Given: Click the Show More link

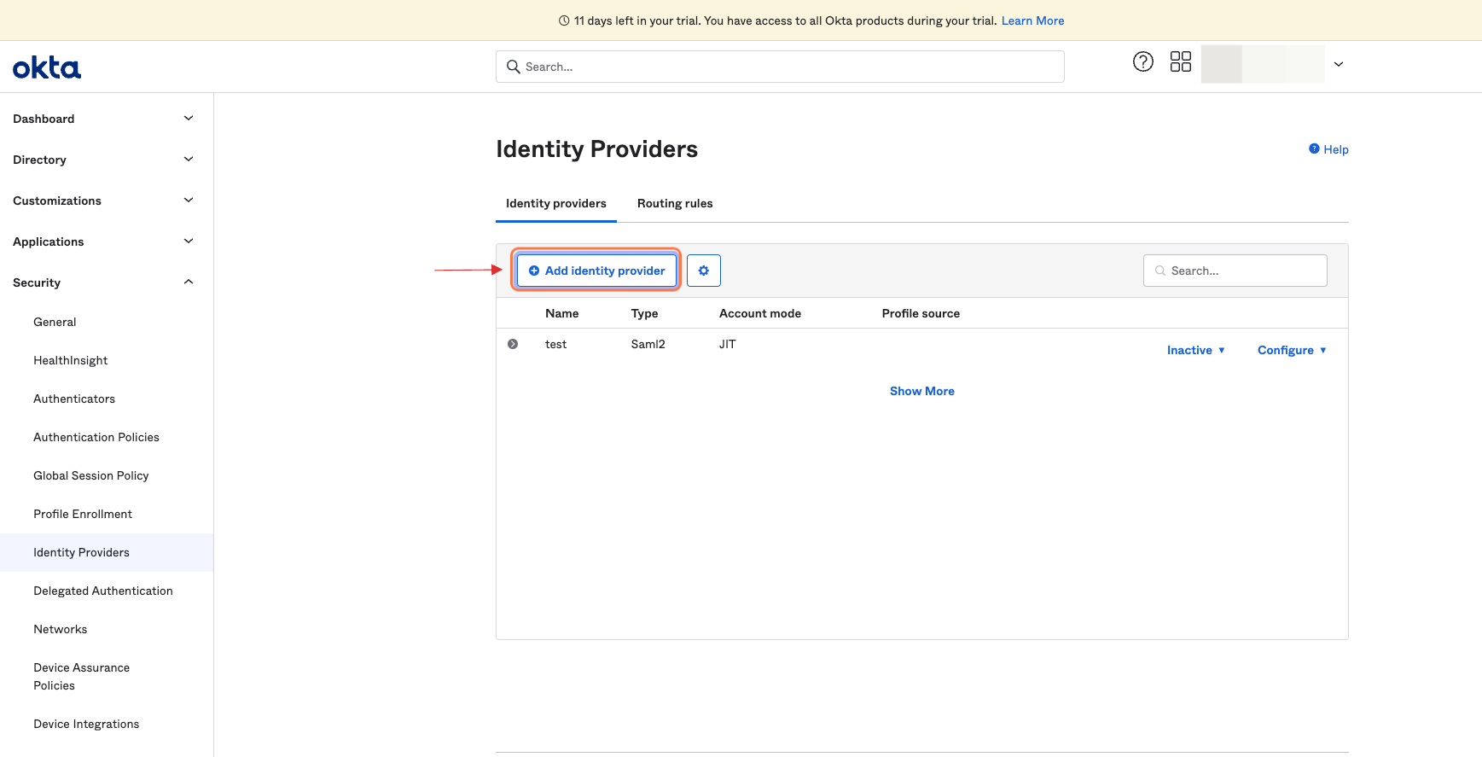Looking at the screenshot, I should click(x=922, y=391).
